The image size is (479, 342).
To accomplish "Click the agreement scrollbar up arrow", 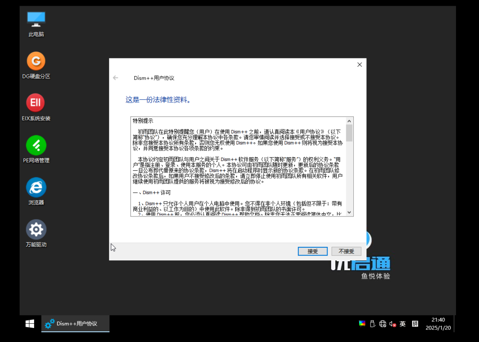I will point(349,120).
